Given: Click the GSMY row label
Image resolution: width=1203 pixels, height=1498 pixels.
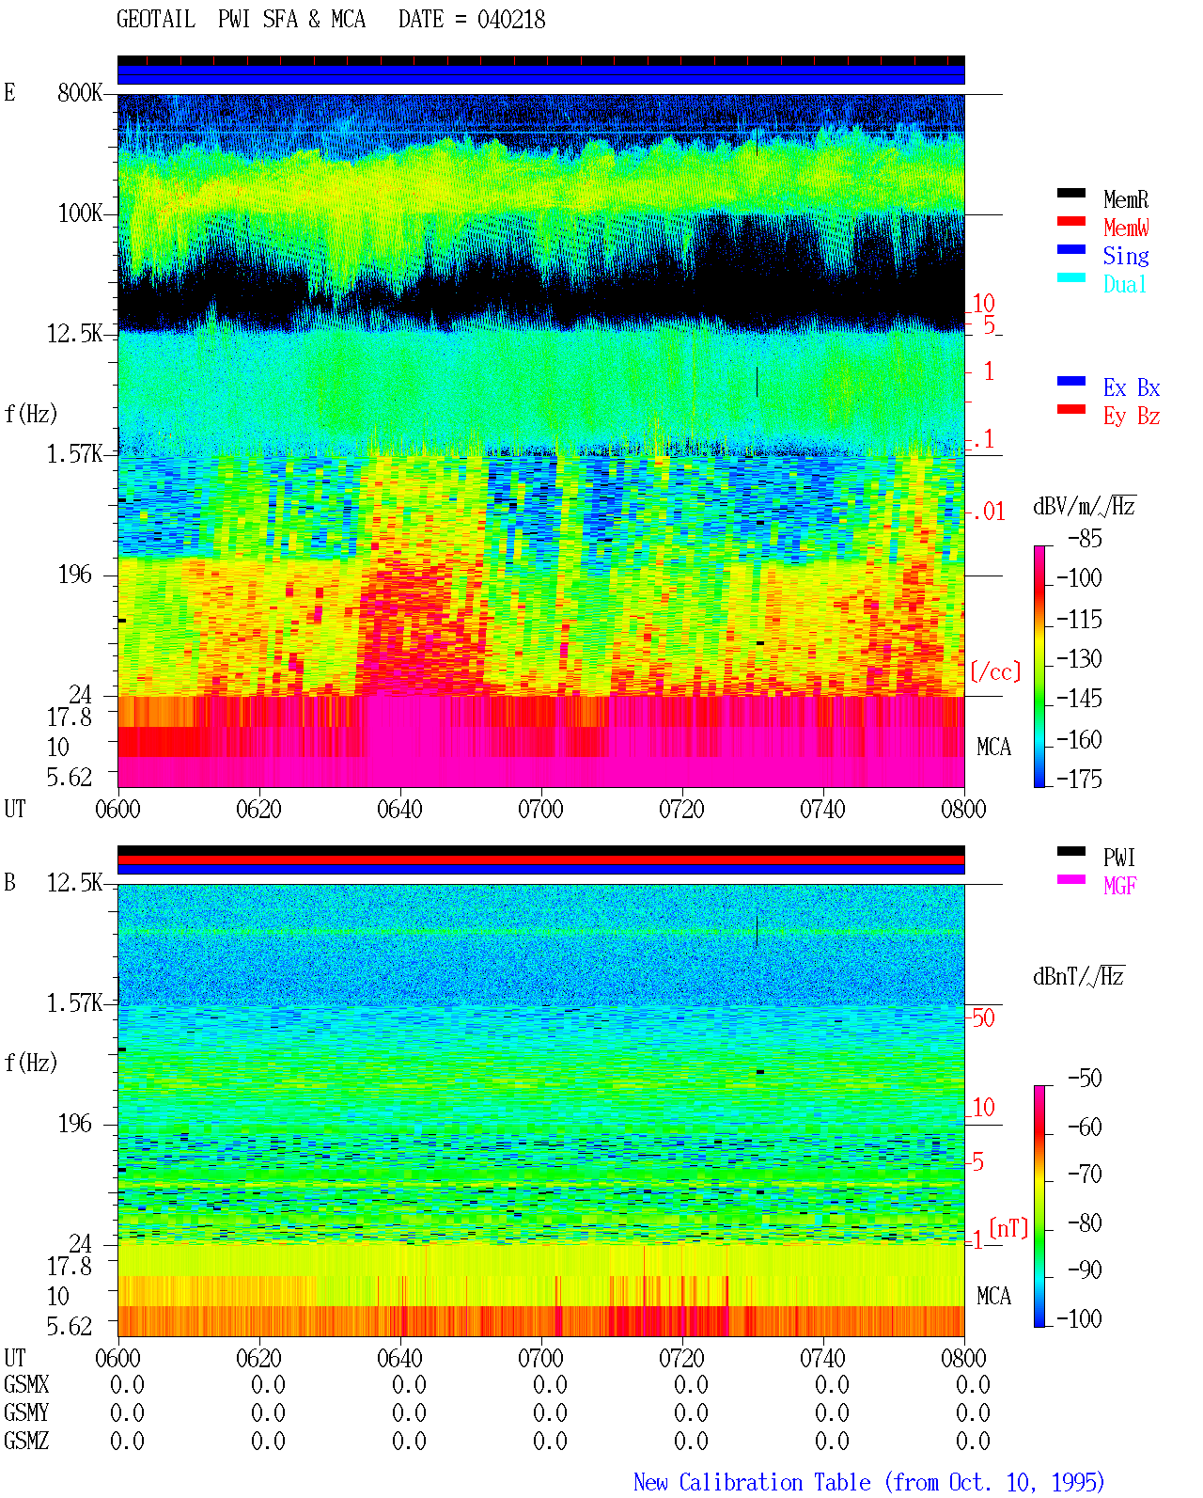Looking at the screenshot, I should (x=26, y=1413).
